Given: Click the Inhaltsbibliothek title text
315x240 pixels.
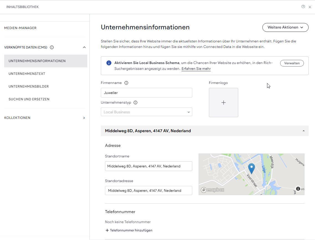Looking at the screenshot, I should click(x=22, y=7).
